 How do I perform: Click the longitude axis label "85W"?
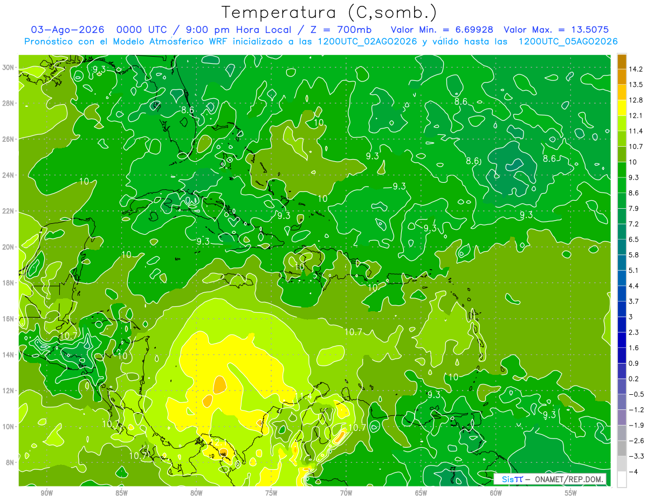121,493
